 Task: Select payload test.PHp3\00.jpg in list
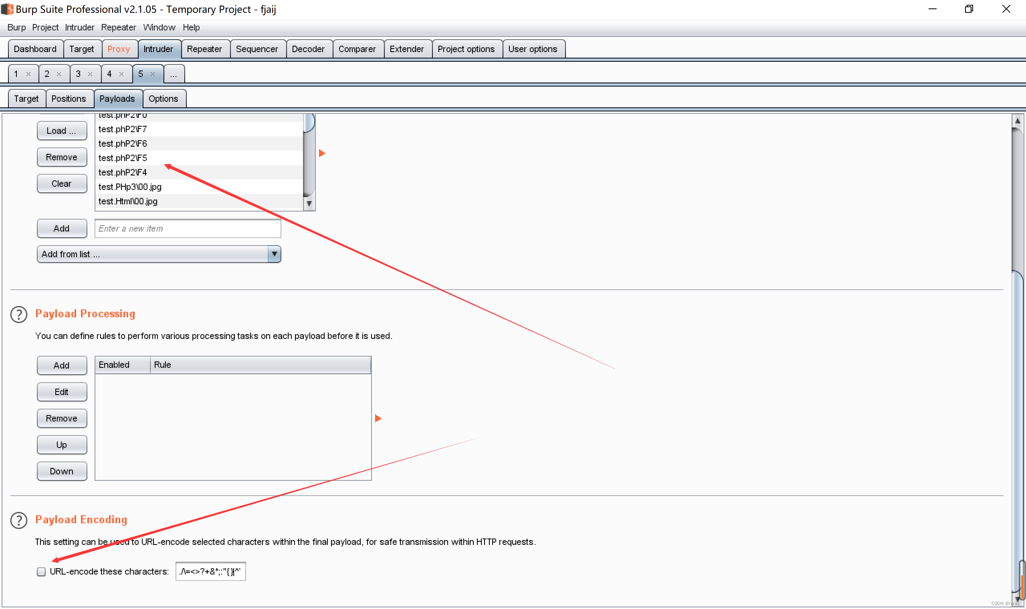pos(130,187)
